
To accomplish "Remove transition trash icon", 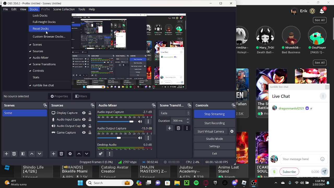I will (178, 128).
